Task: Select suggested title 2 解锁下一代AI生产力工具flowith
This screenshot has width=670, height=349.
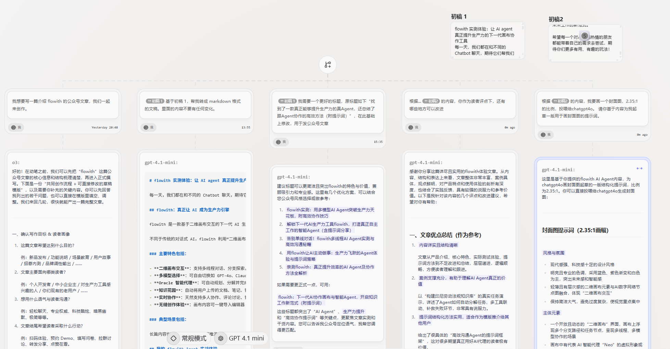Action: pyautogui.click(x=332, y=227)
